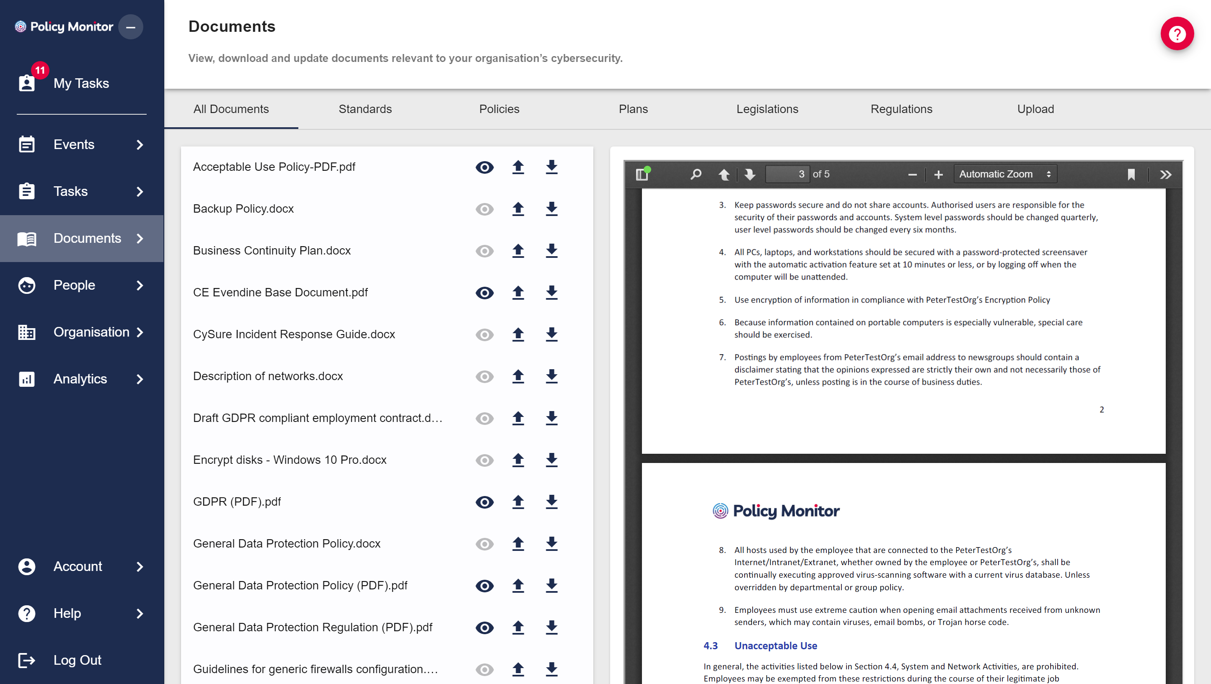
Task: Preview General Data Protection Policy (PDF).pdf
Action: [484, 585]
